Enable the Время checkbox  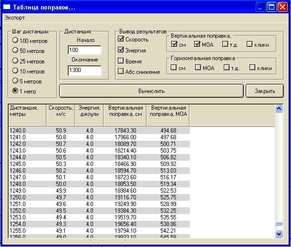point(121,61)
